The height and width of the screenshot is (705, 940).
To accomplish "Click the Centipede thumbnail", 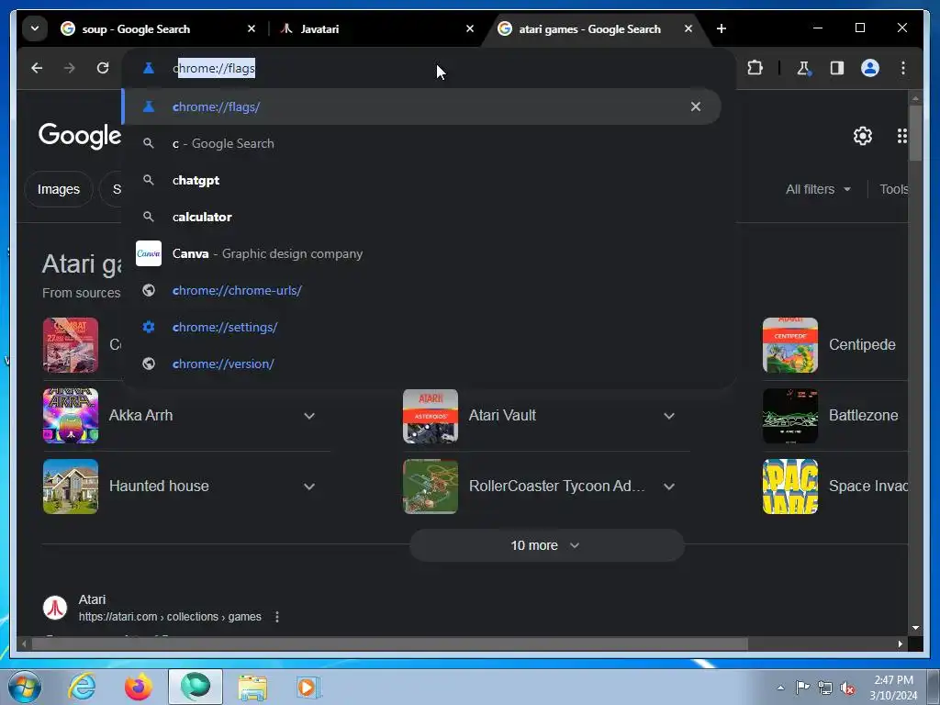I will (790, 345).
